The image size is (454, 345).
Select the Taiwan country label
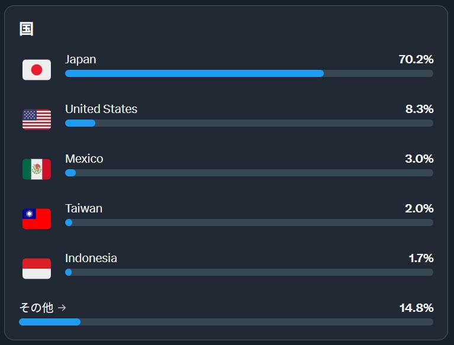click(x=83, y=208)
